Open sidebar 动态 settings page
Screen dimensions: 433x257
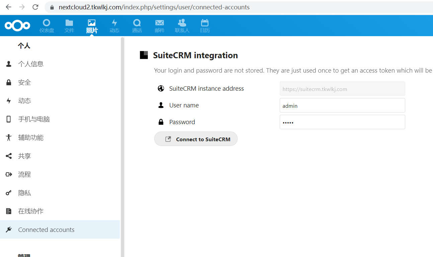tap(60, 101)
